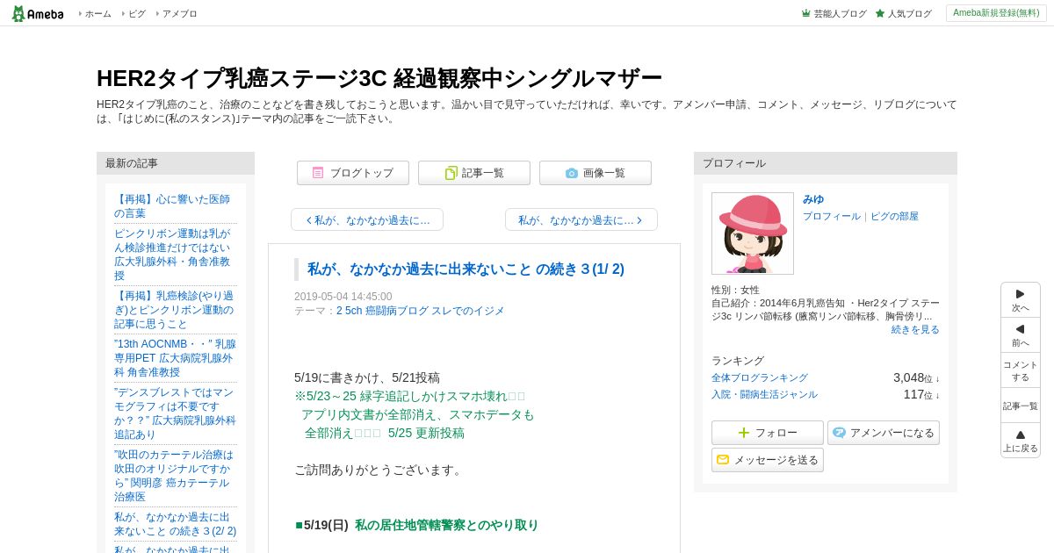Click Ameba新規登録(無料) button
1054x553 pixels.
[x=996, y=13]
